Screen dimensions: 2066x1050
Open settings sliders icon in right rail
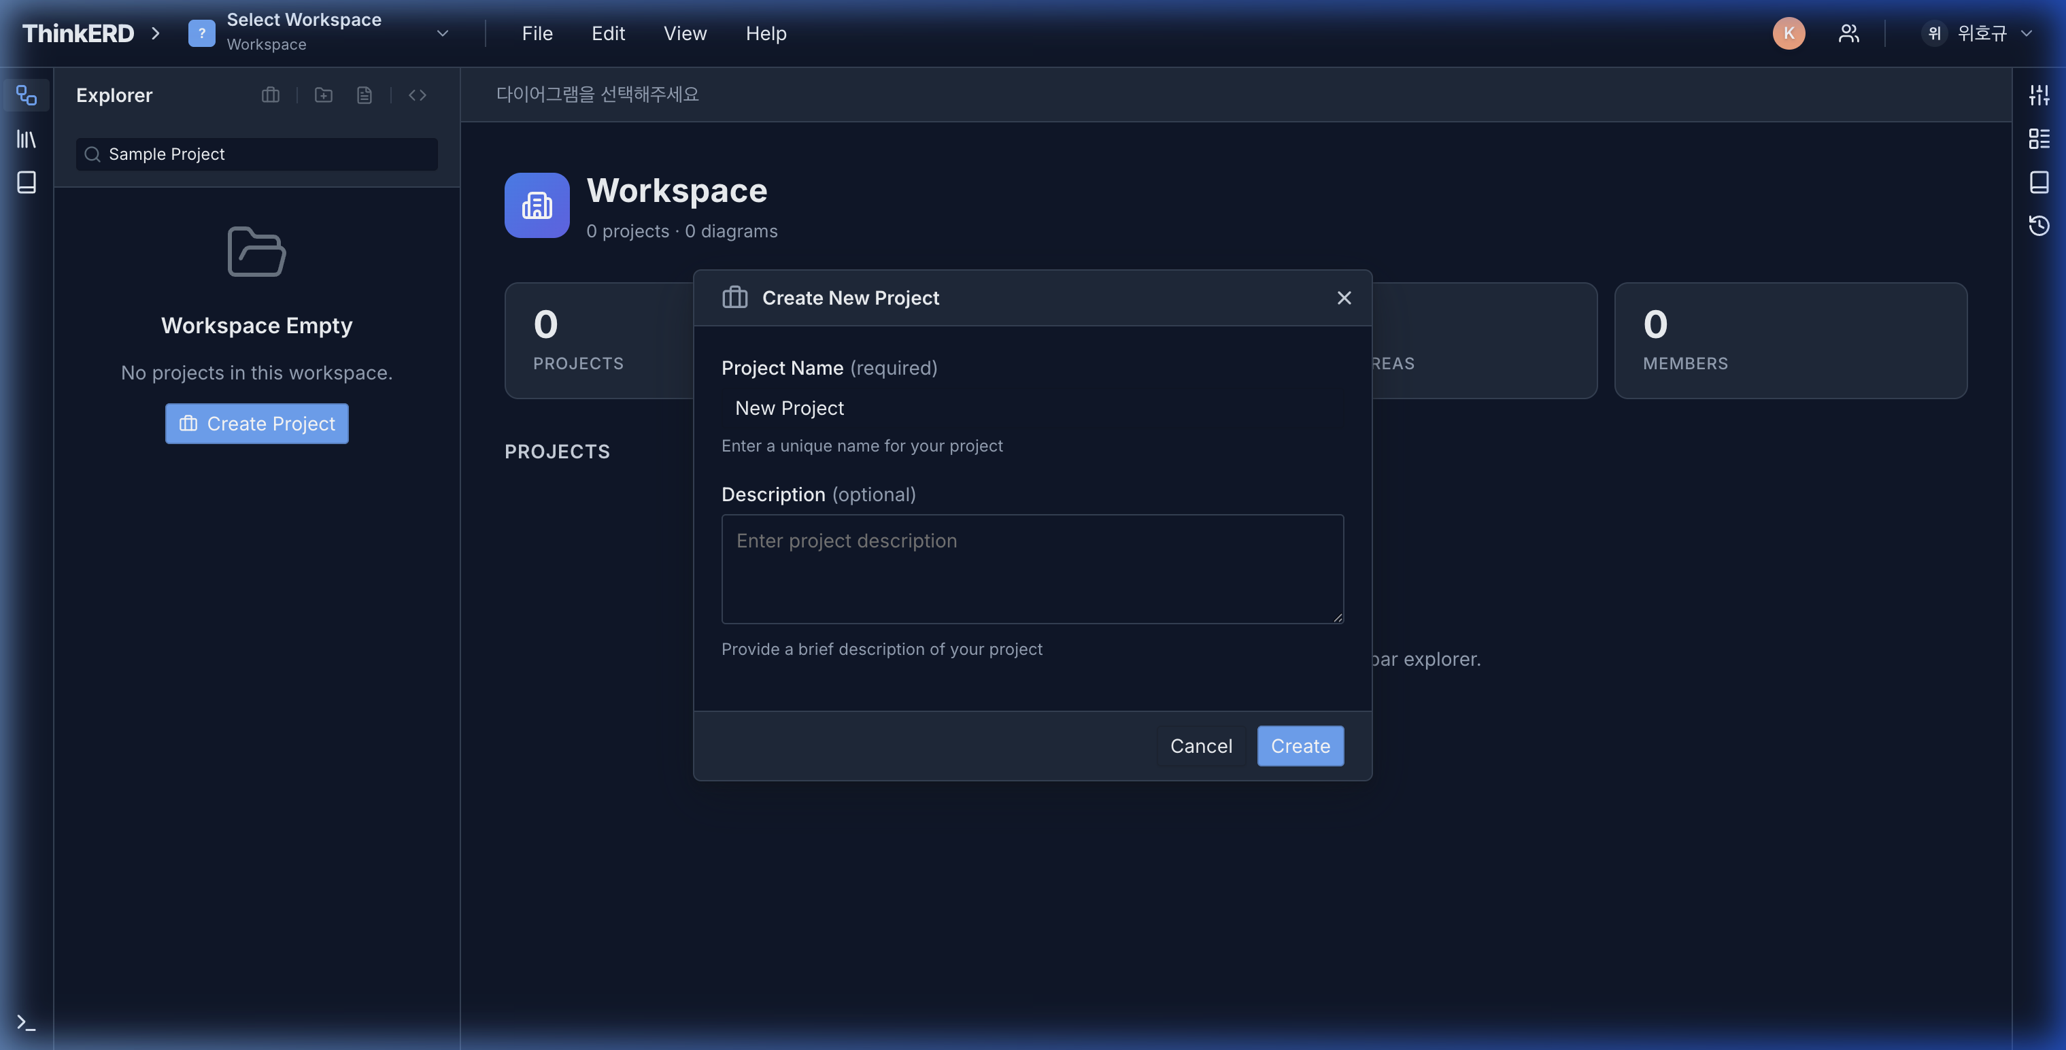[x=2039, y=95]
